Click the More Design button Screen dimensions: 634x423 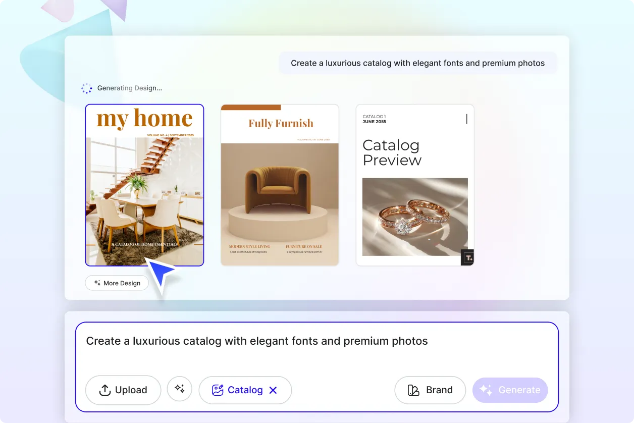[x=117, y=283]
